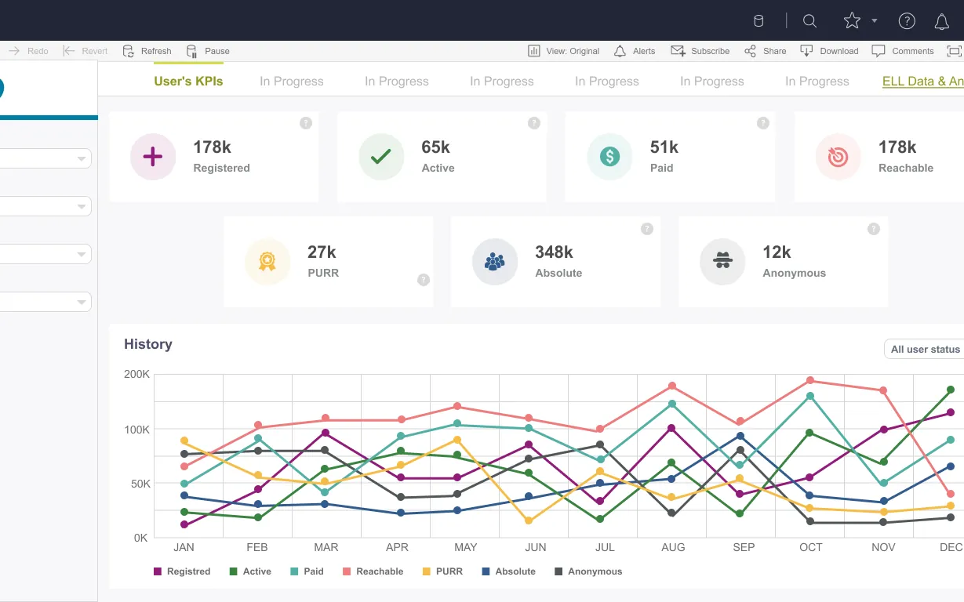
Task: Click the Reachable target icon
Action: pos(838,157)
